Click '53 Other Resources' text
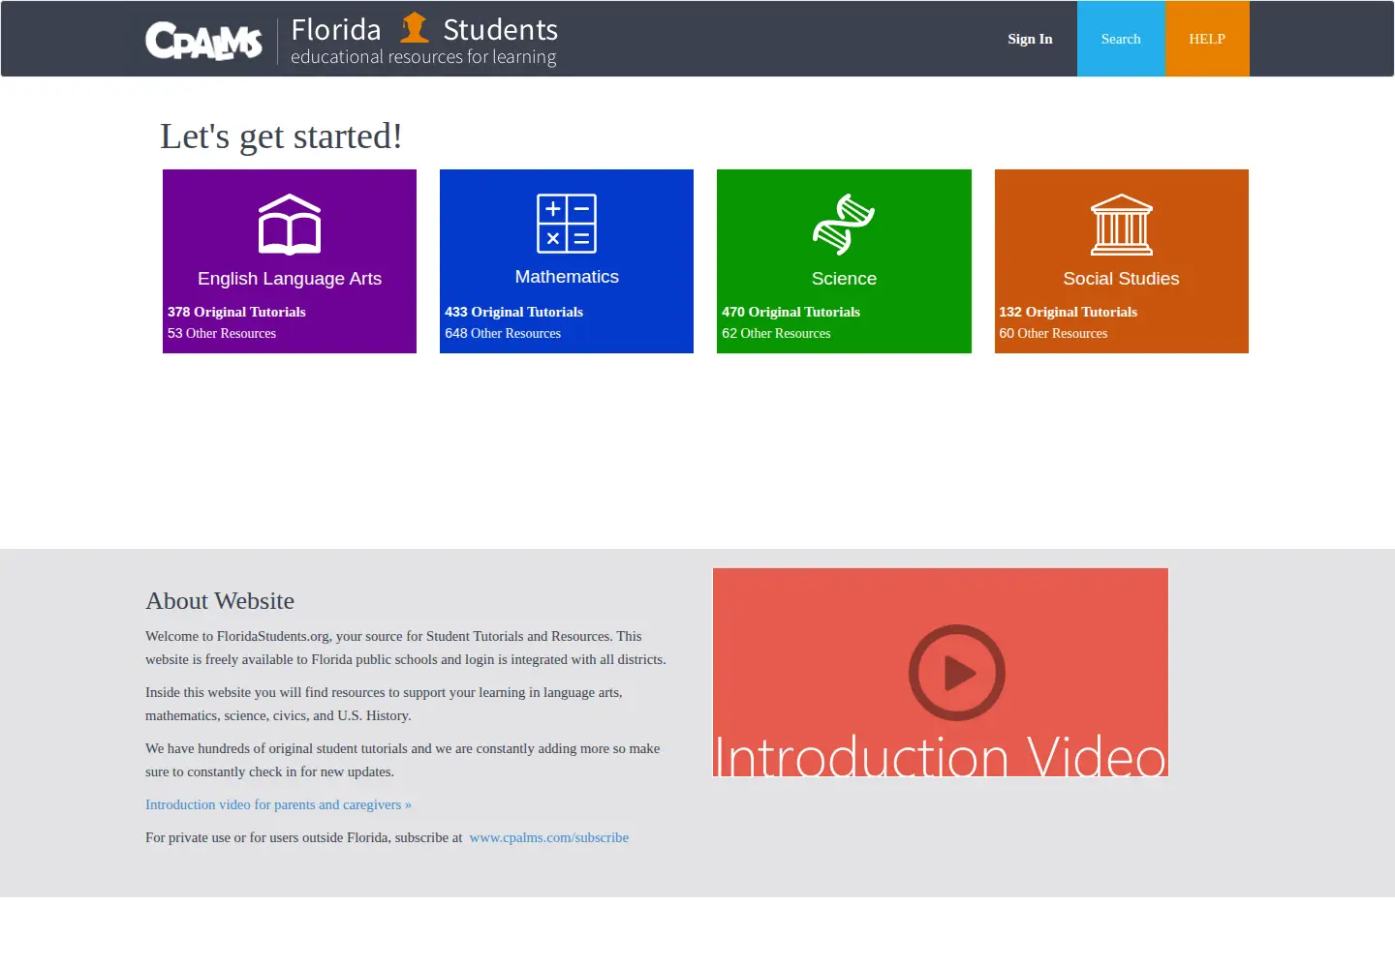The image size is (1395, 968). (222, 333)
